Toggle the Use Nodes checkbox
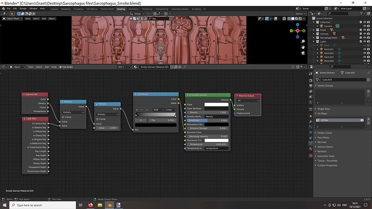Image resolution: width=372 pixels, height=209 pixels. pyautogui.click(x=60, y=67)
